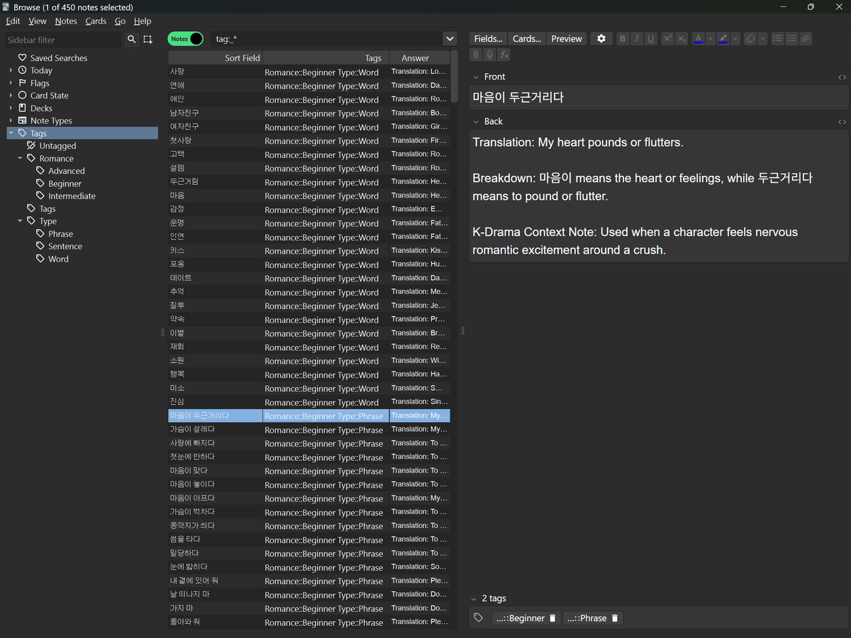Insert an unordered bullet list
This screenshot has width=851, height=638.
pos(778,39)
